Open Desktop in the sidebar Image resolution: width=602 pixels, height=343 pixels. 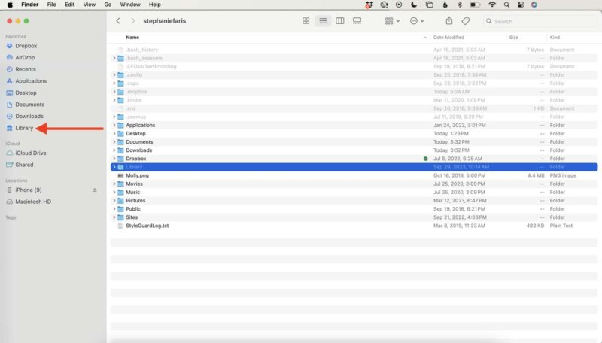26,93
